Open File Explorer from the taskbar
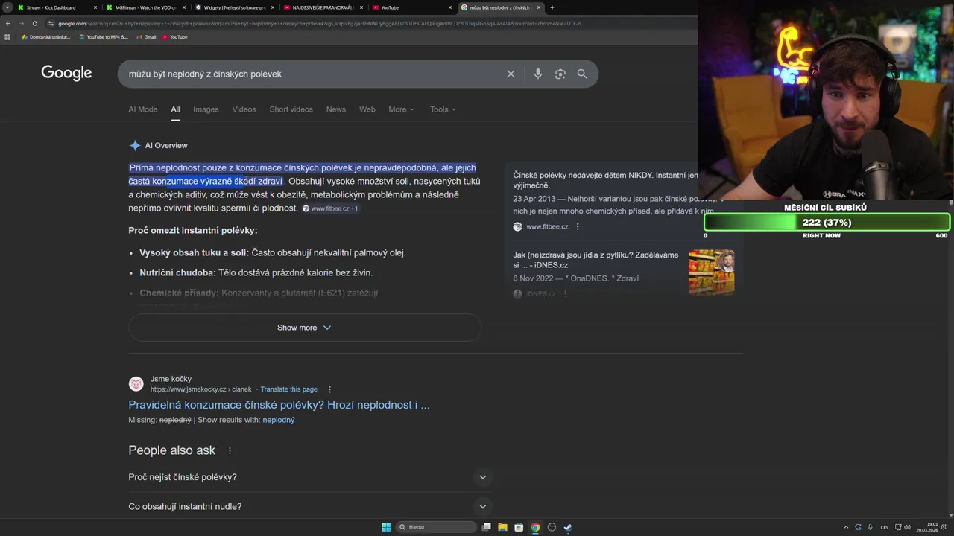Viewport: 954px width, 536px height. tap(502, 527)
